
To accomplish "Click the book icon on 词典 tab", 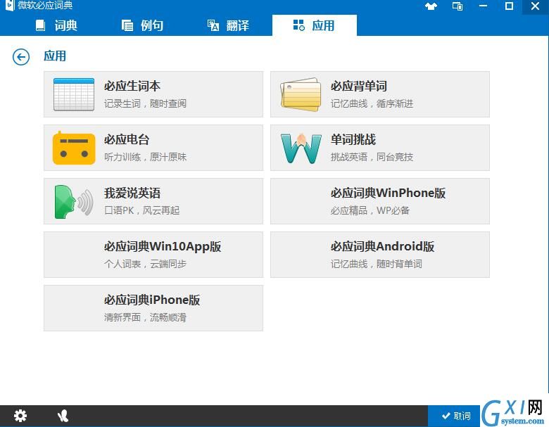I will (41, 25).
